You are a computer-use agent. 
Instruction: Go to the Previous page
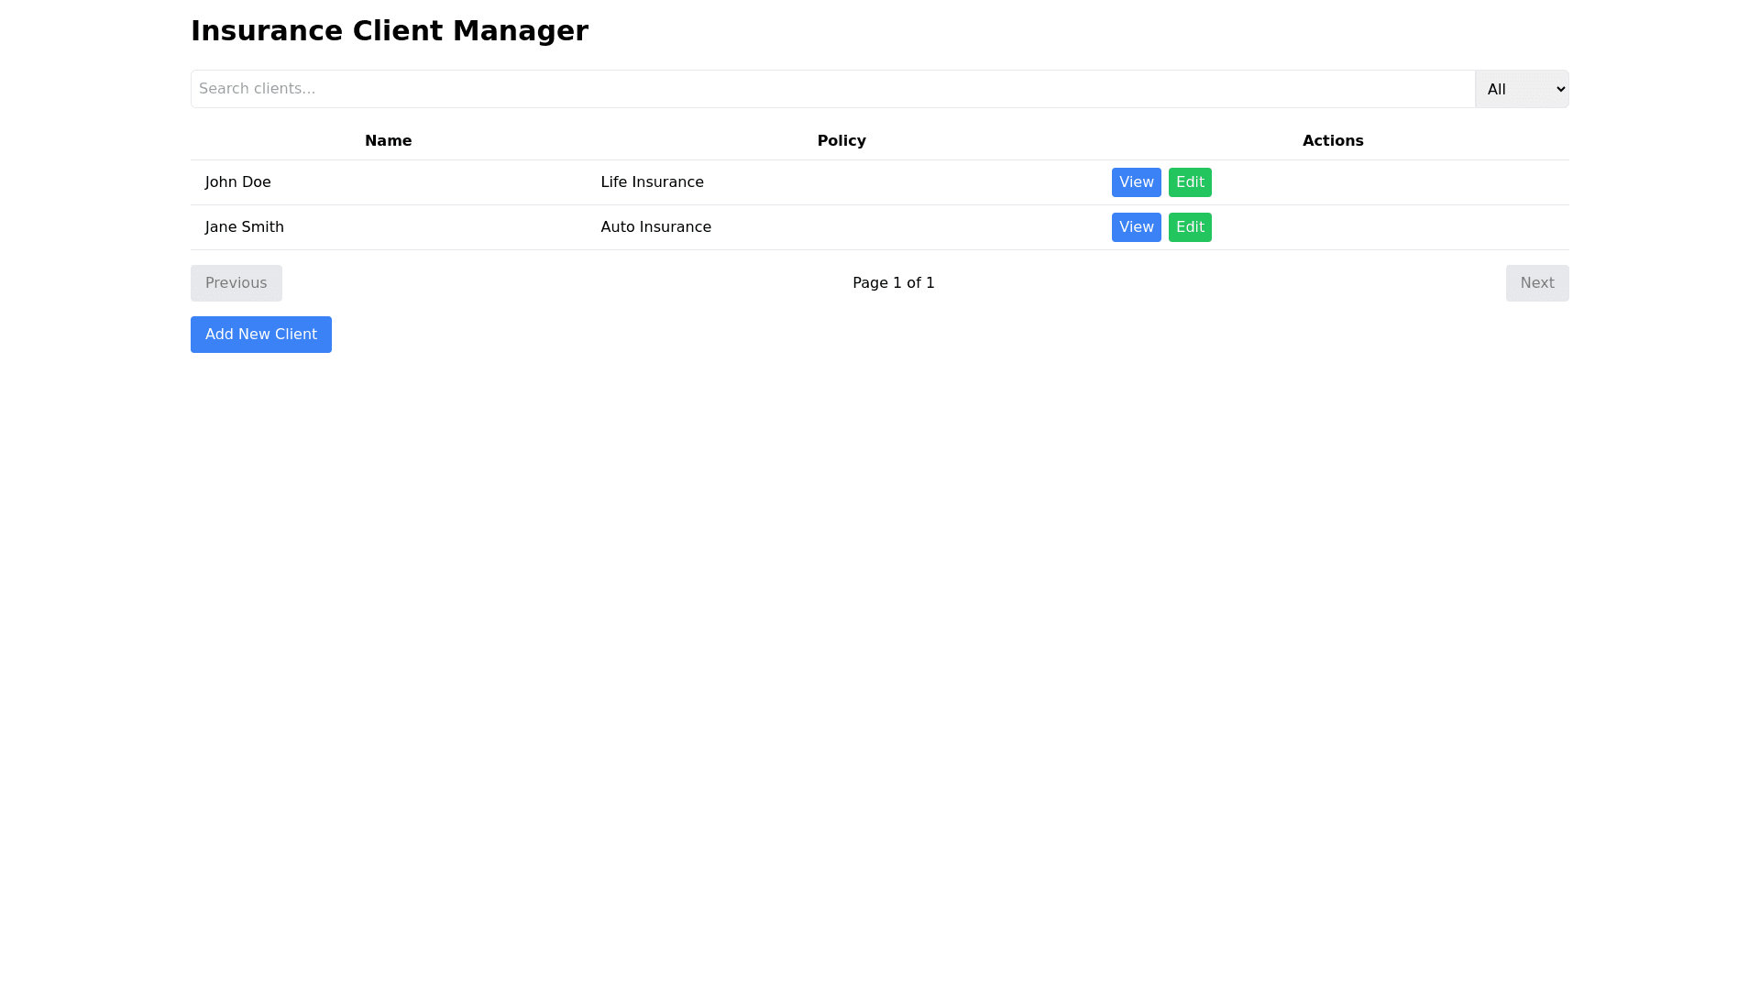tap(236, 282)
